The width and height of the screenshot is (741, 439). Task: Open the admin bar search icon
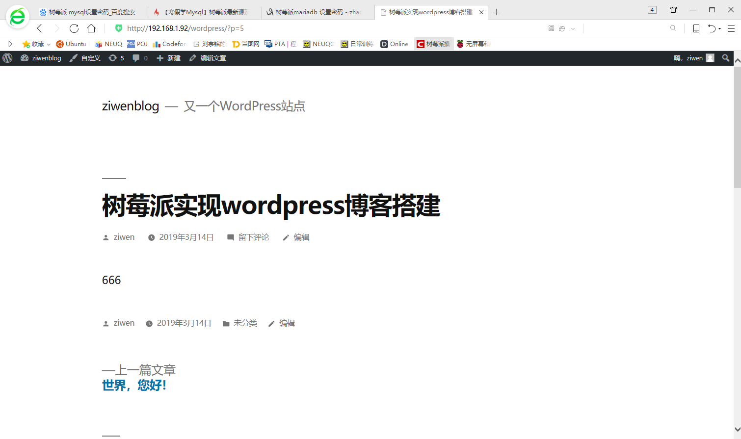click(x=726, y=58)
